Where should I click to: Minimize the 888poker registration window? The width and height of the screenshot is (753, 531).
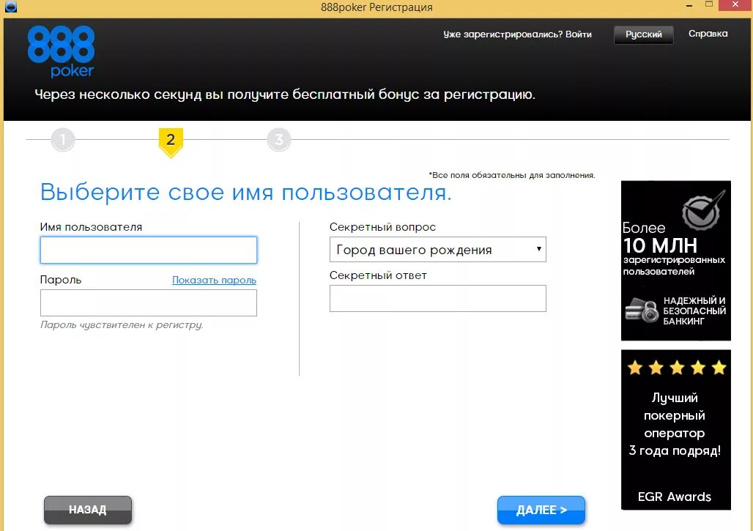tap(689, 6)
